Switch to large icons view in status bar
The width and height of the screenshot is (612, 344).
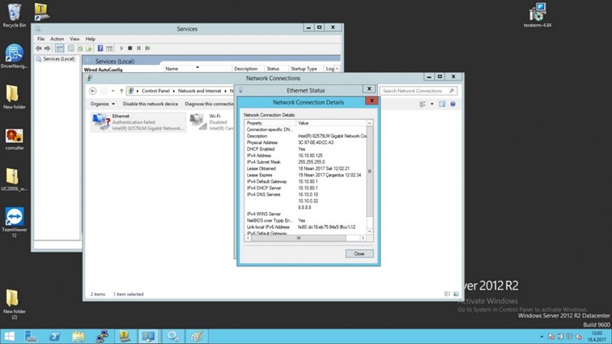[456, 294]
